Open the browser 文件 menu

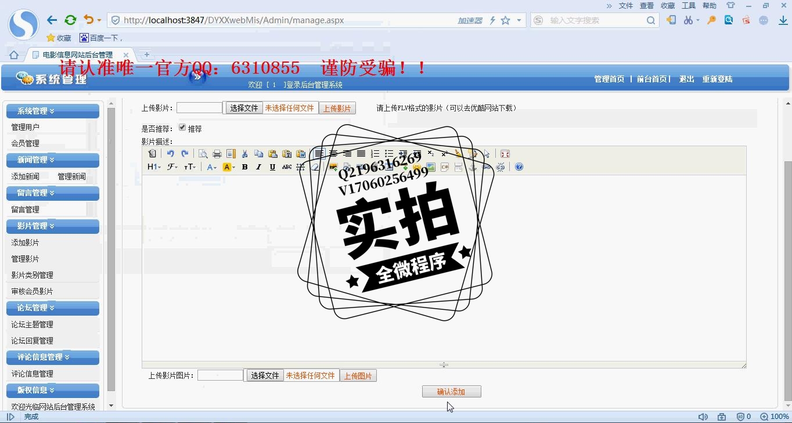[626, 5]
